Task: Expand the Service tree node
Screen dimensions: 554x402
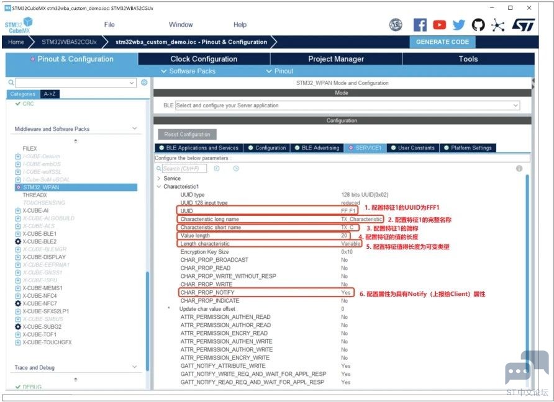Action: (x=158, y=178)
